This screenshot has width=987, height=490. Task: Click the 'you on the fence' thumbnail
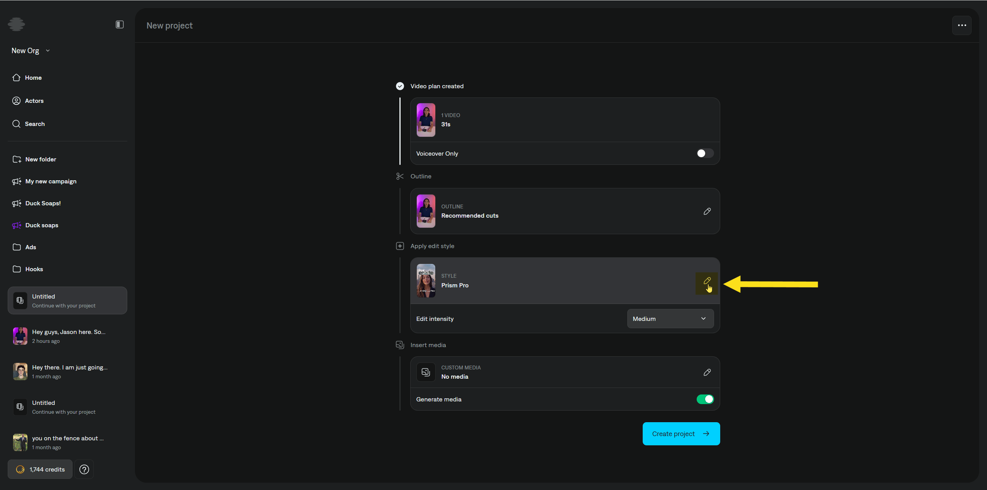point(20,442)
